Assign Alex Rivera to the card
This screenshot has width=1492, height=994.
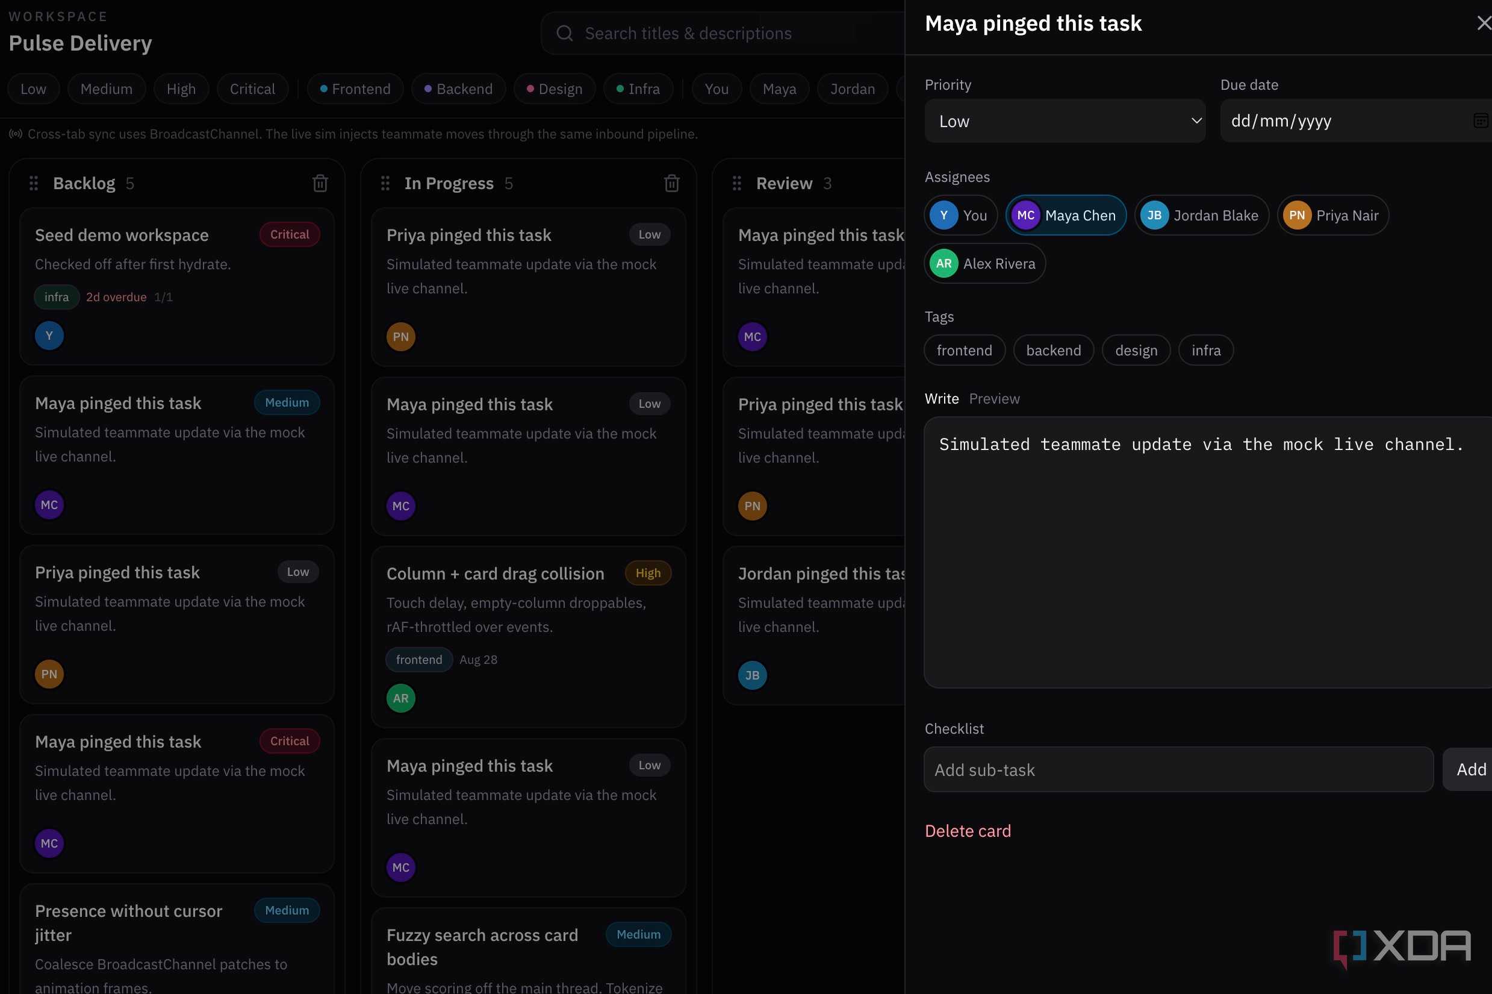[984, 264]
